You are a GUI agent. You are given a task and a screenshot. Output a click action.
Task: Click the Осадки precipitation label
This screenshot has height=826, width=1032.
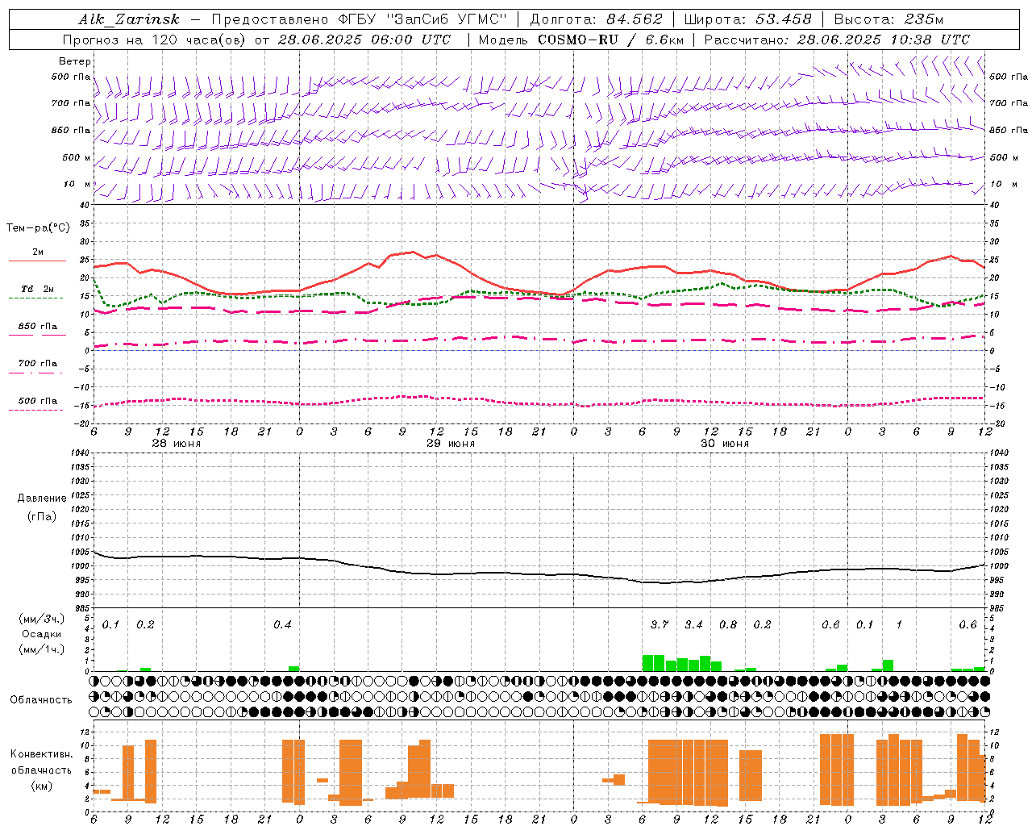41,634
